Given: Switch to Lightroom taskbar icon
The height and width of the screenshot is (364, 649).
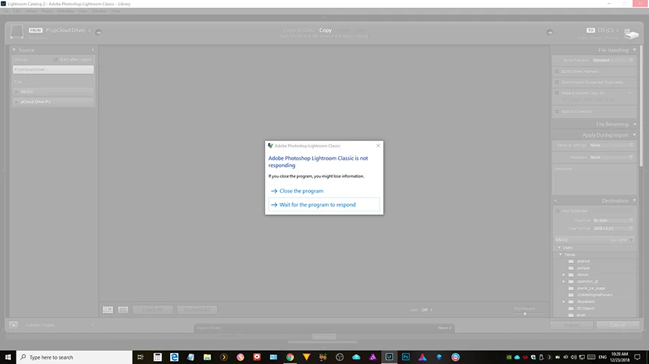Looking at the screenshot, I should click(x=390, y=357).
